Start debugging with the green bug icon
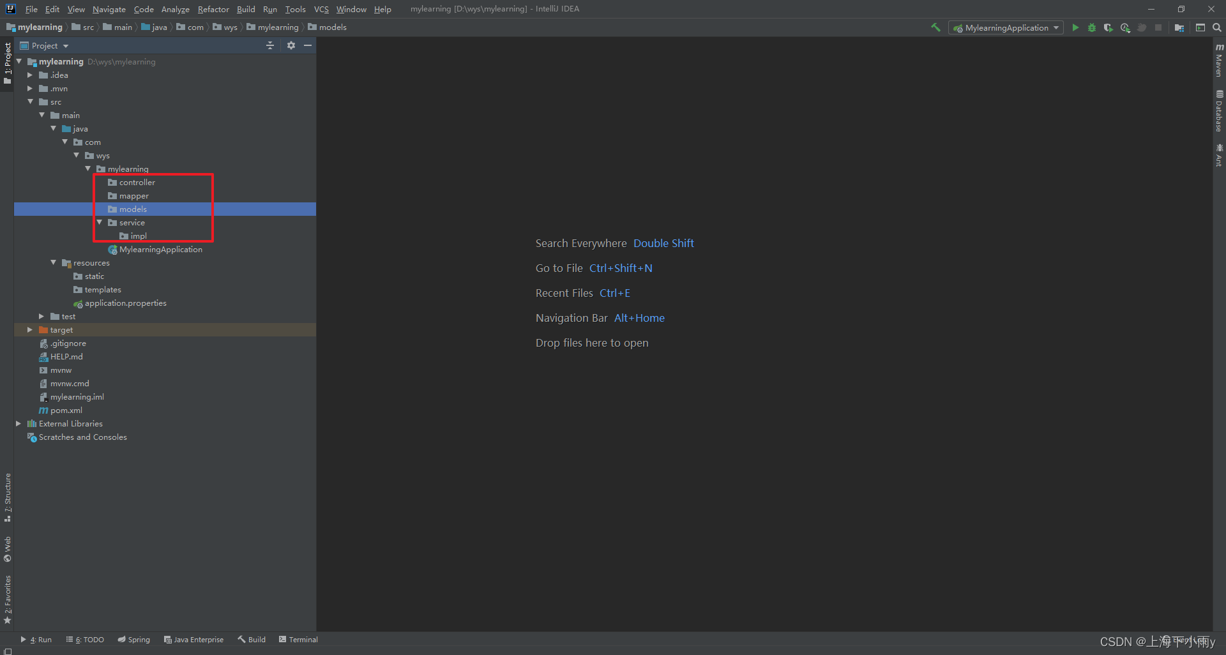The image size is (1226, 655). [x=1092, y=27]
